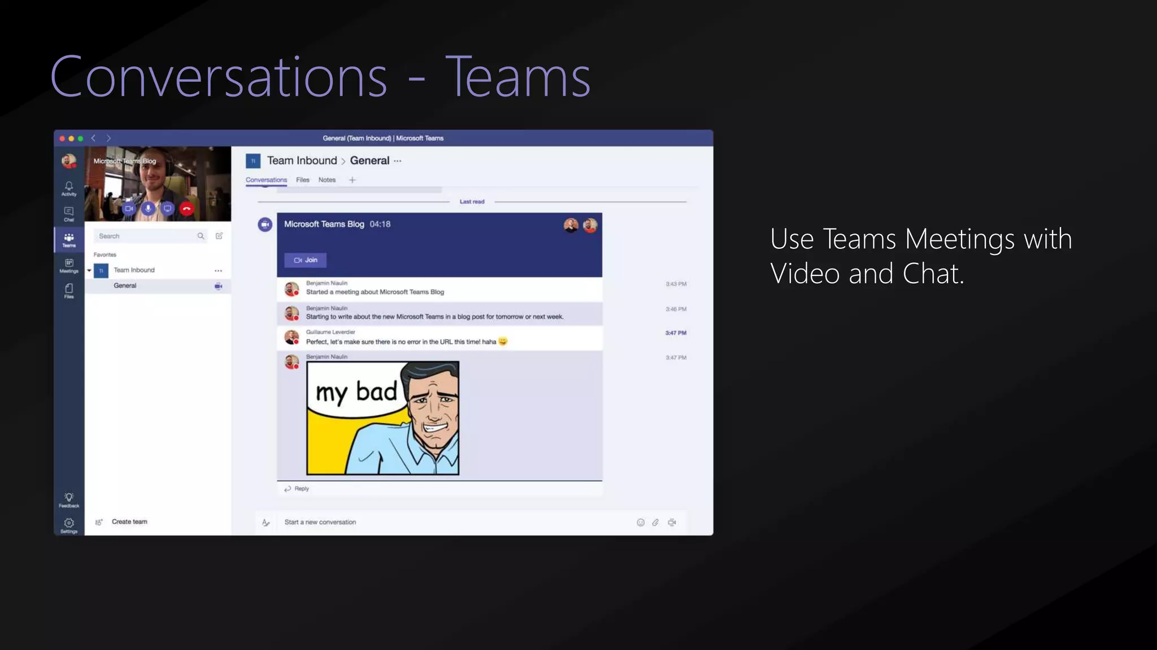Mute microphone in the call preview
This screenshot has width=1157, height=650.
pos(148,208)
